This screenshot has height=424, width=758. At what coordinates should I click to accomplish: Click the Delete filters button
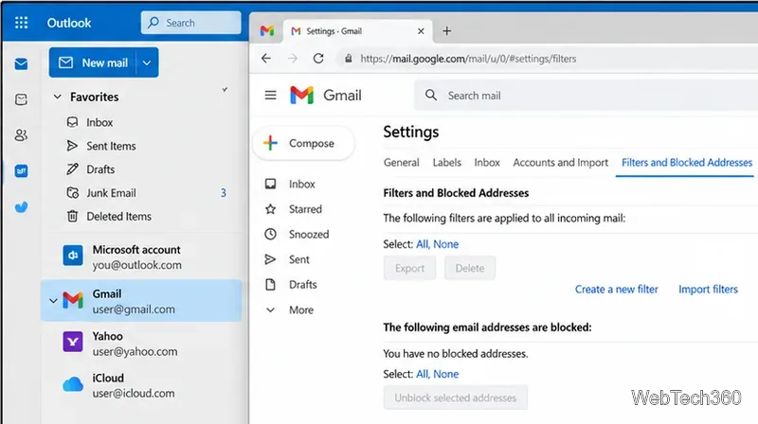469,268
